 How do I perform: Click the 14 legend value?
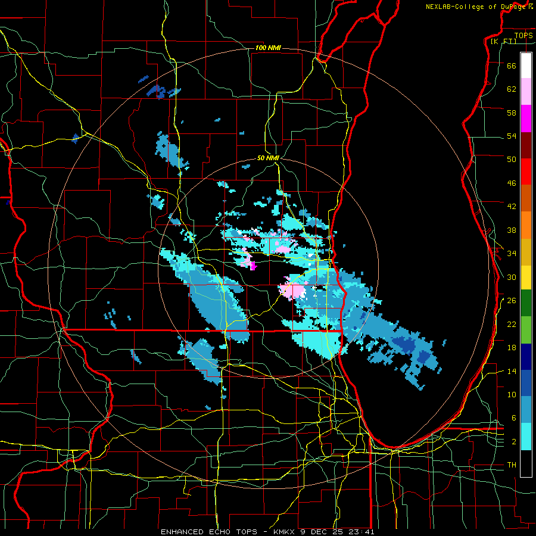click(x=512, y=371)
